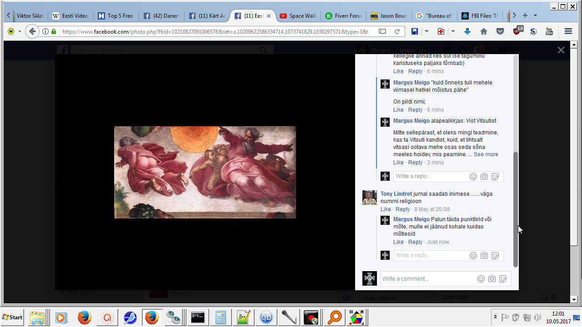Image resolution: width=582 pixels, height=327 pixels.
Task: Open the Command Prompt taskbar icon
Action: tap(198, 317)
